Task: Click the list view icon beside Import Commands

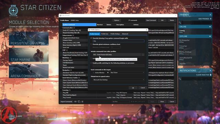Action: pos(75,102)
